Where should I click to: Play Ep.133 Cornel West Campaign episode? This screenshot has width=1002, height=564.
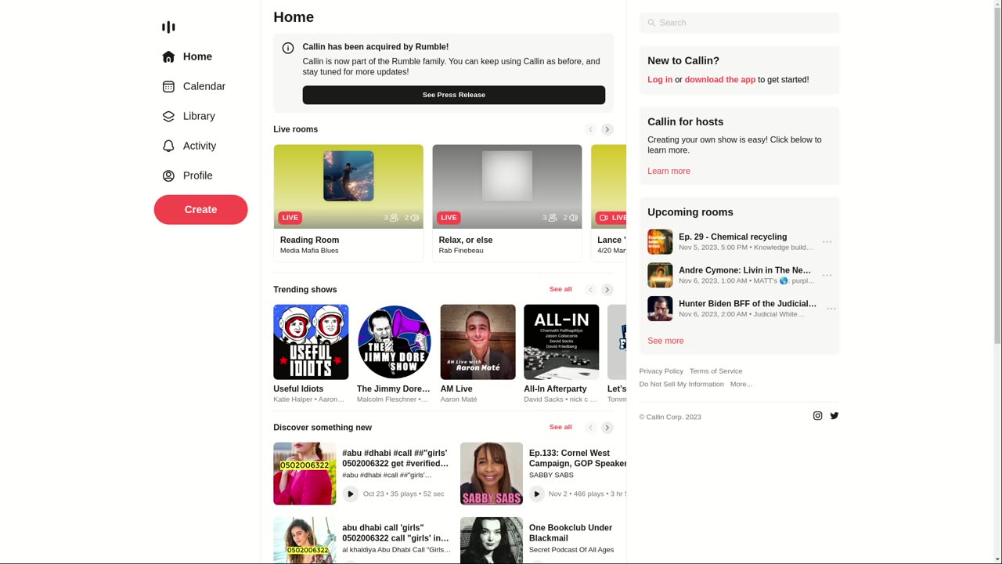click(x=537, y=494)
